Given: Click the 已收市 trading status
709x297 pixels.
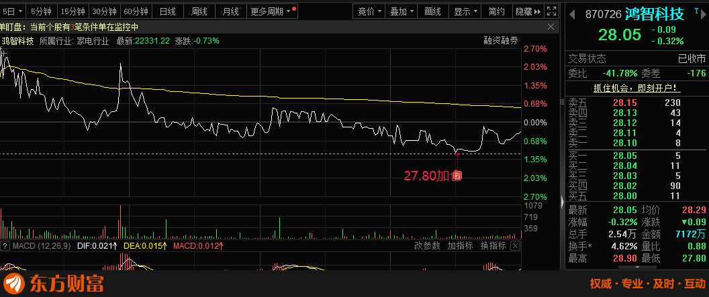Looking at the screenshot, I should pyautogui.click(x=692, y=59).
